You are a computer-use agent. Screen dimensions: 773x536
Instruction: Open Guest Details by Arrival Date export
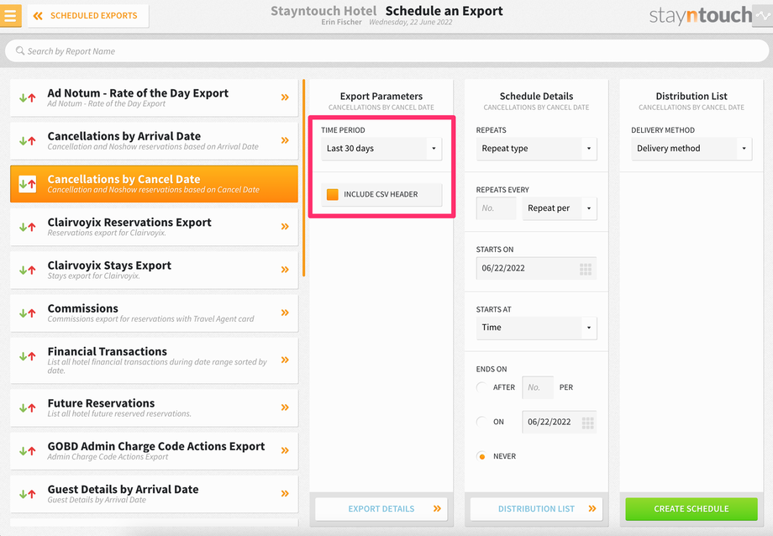(x=154, y=494)
